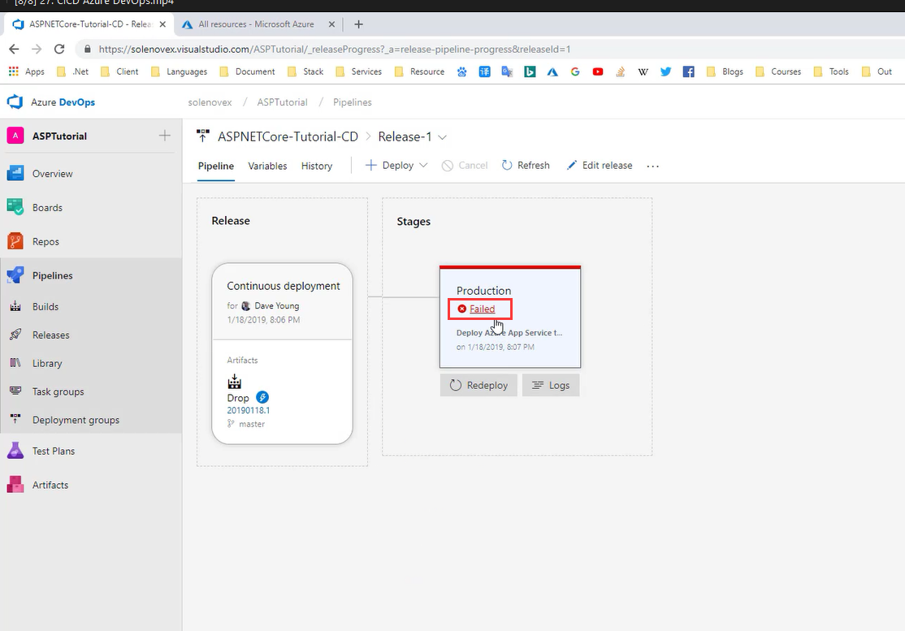The image size is (905, 631).
Task: Open a new browser tab
Action: 358,24
